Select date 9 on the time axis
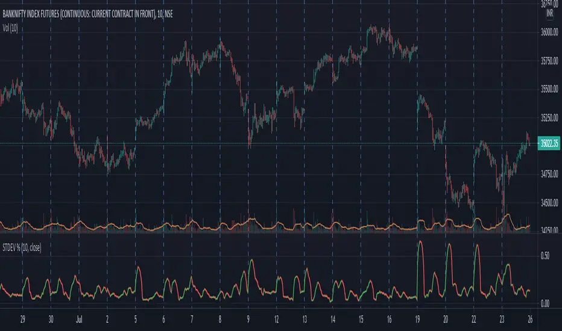 [248, 319]
